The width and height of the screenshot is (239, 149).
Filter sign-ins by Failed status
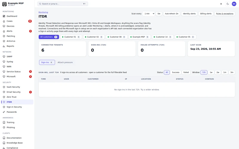pos(186,72)
